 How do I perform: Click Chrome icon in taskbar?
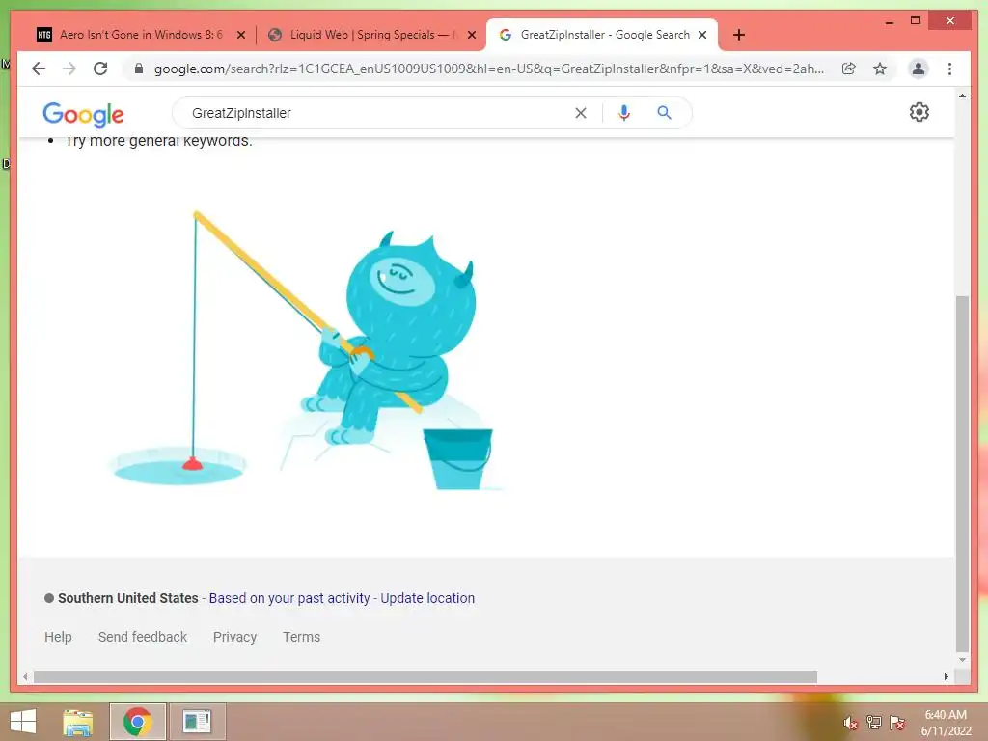[x=137, y=722]
